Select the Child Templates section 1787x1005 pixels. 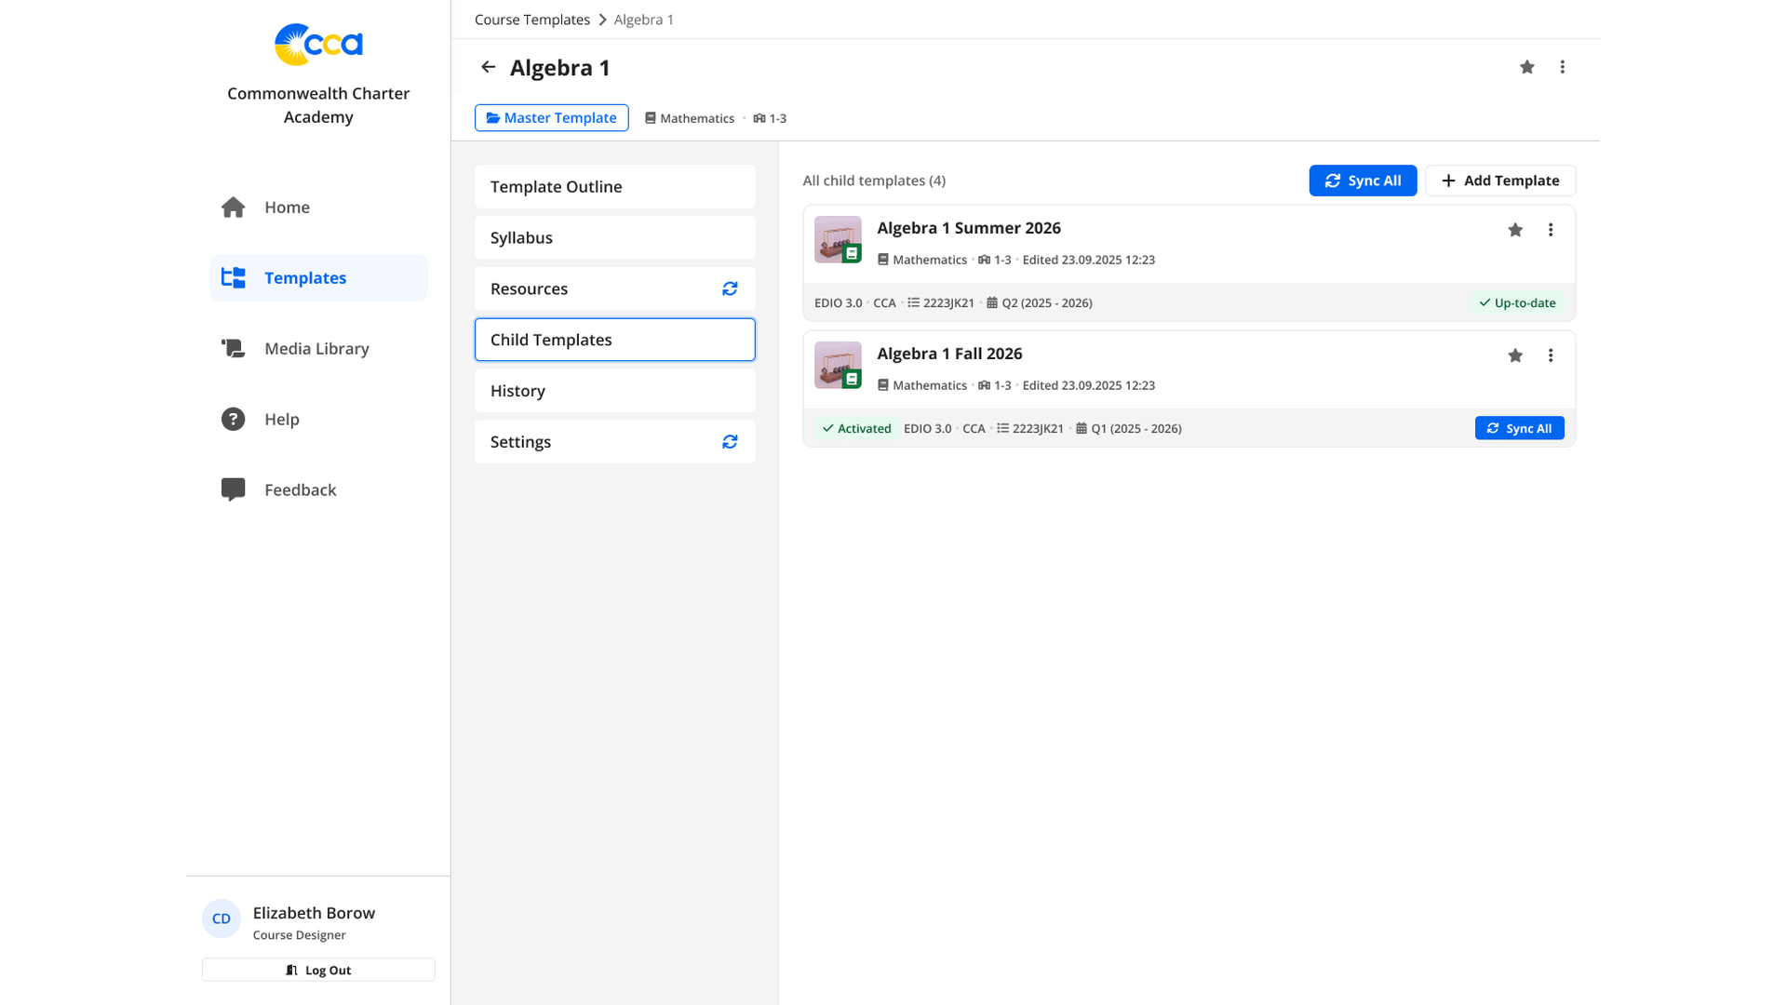pos(615,340)
